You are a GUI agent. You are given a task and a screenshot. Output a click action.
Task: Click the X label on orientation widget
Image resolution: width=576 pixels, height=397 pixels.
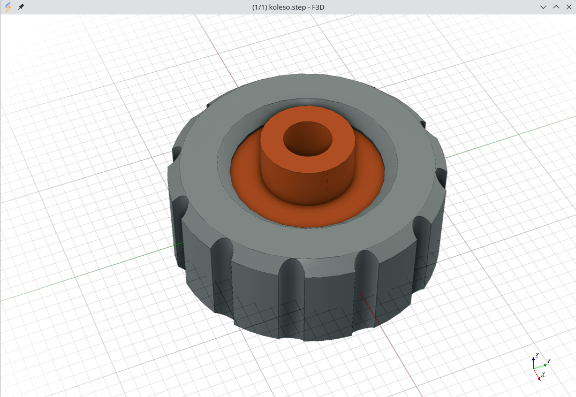click(x=543, y=375)
